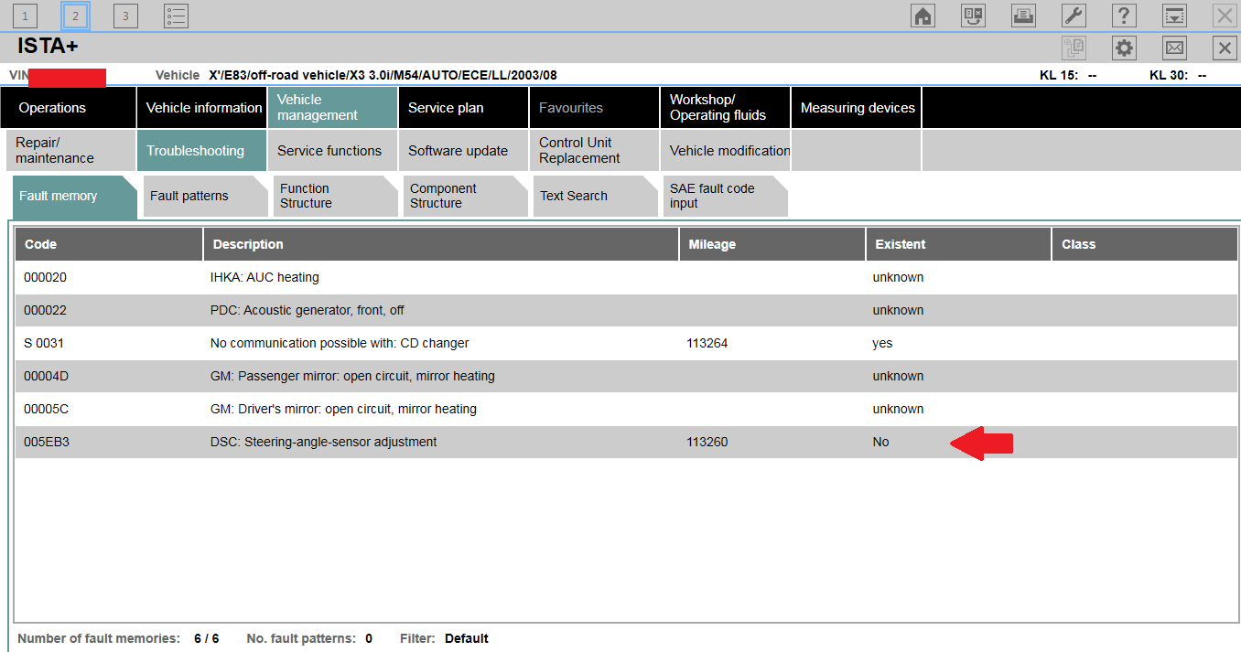Screen dimensions: 1241x652
Task: Click mileage value 113260
Action: click(707, 442)
